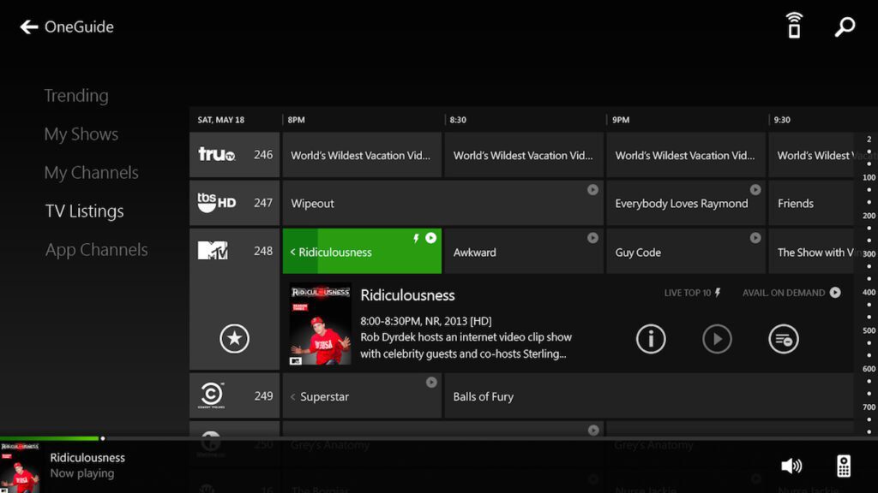
Task: Click the Ridiculousness title in details panel
Action: tap(407, 295)
